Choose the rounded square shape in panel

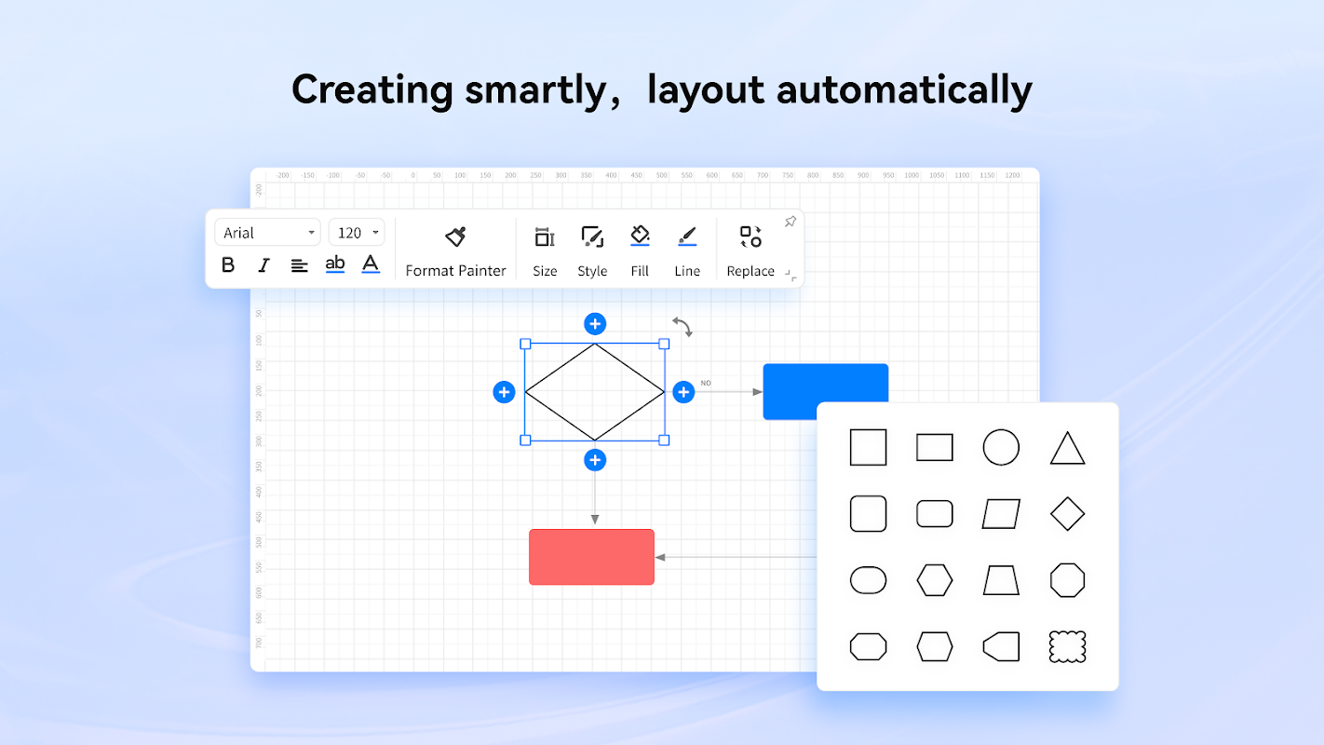[x=868, y=513]
